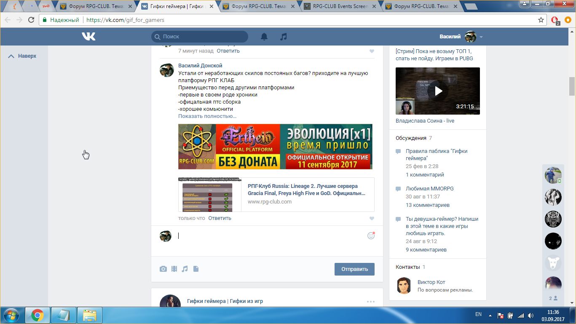Attach a photo with the camera icon
Image resolution: width=576 pixels, height=324 pixels.
(163, 269)
